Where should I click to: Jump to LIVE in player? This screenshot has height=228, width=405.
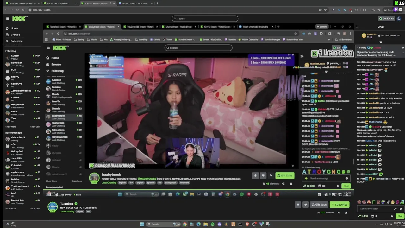tap(77, 195)
